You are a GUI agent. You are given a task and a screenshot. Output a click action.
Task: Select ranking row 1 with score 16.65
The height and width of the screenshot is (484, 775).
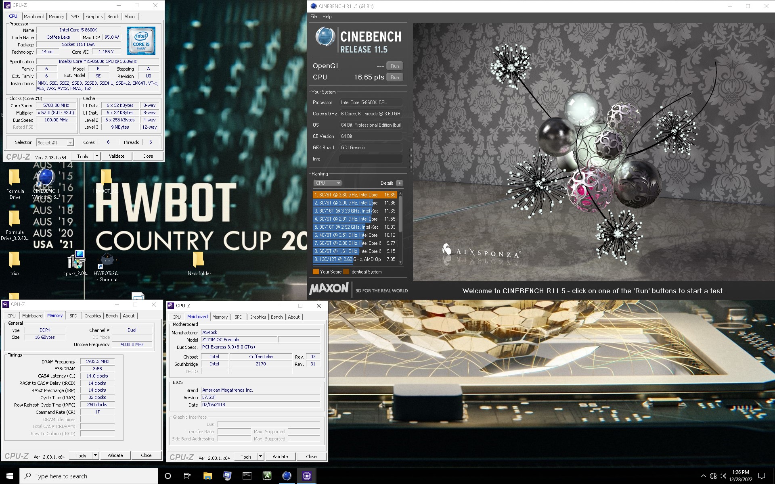click(x=355, y=195)
